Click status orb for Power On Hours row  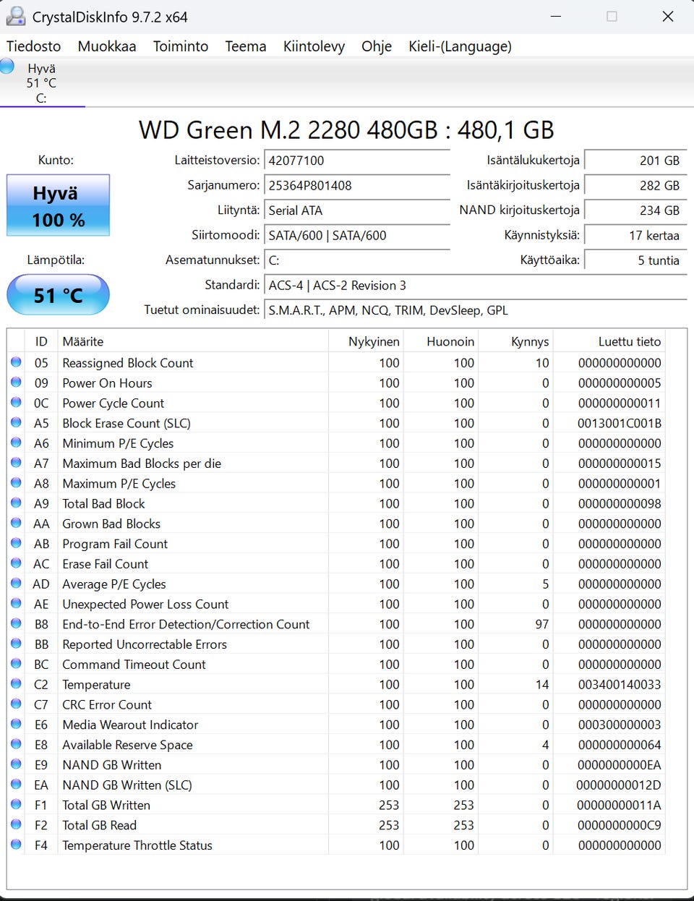(16, 383)
